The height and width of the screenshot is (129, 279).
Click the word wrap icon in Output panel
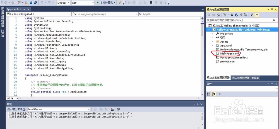pyautogui.click(x=118, y=109)
